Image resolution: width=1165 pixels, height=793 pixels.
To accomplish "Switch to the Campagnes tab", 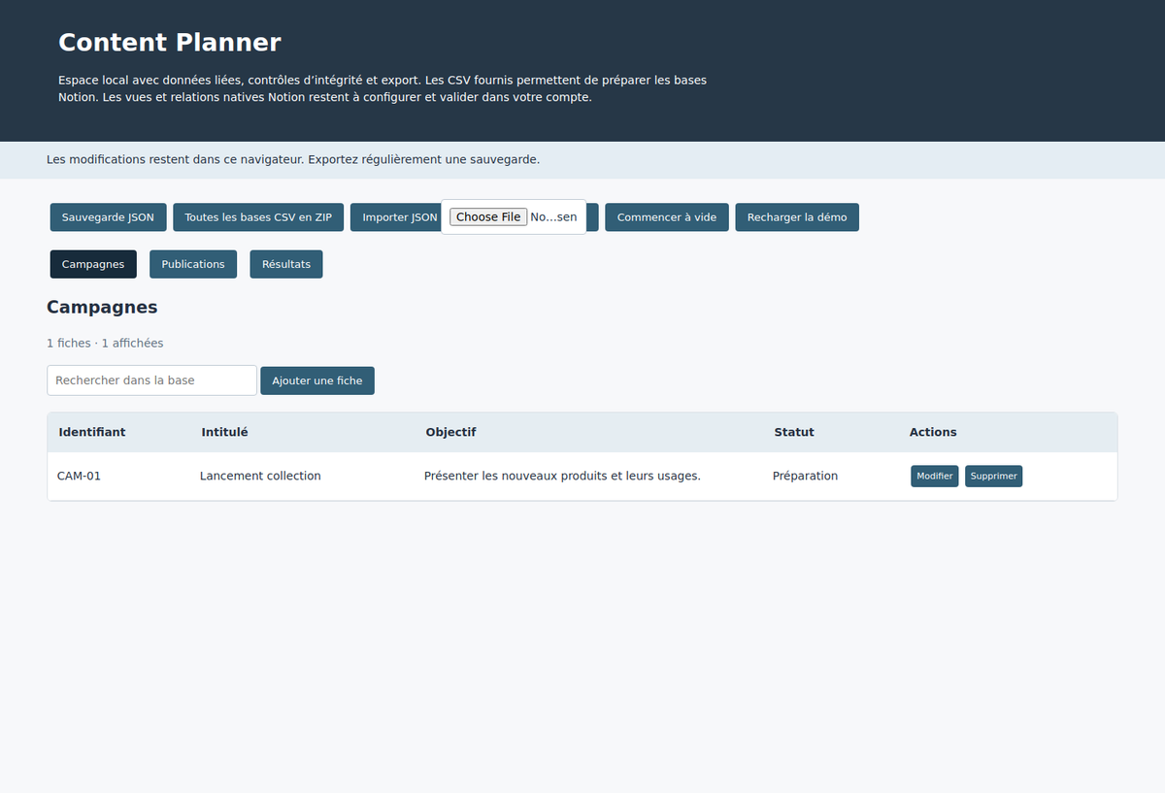I will pos(93,264).
